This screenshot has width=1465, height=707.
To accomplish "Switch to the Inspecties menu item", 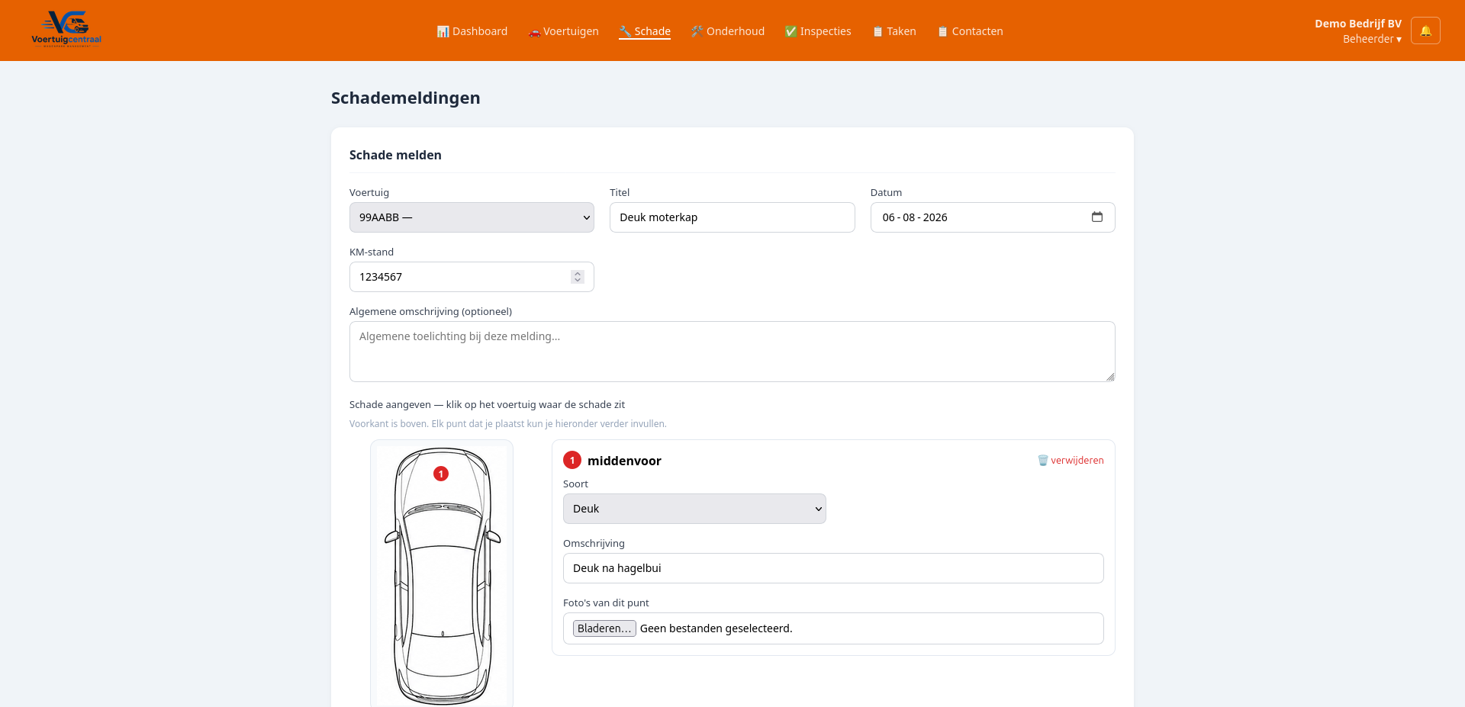I will click(x=818, y=31).
